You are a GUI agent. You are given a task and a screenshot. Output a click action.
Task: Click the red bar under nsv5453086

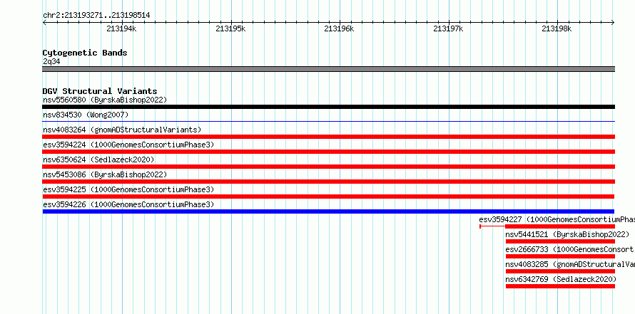[x=328, y=182]
